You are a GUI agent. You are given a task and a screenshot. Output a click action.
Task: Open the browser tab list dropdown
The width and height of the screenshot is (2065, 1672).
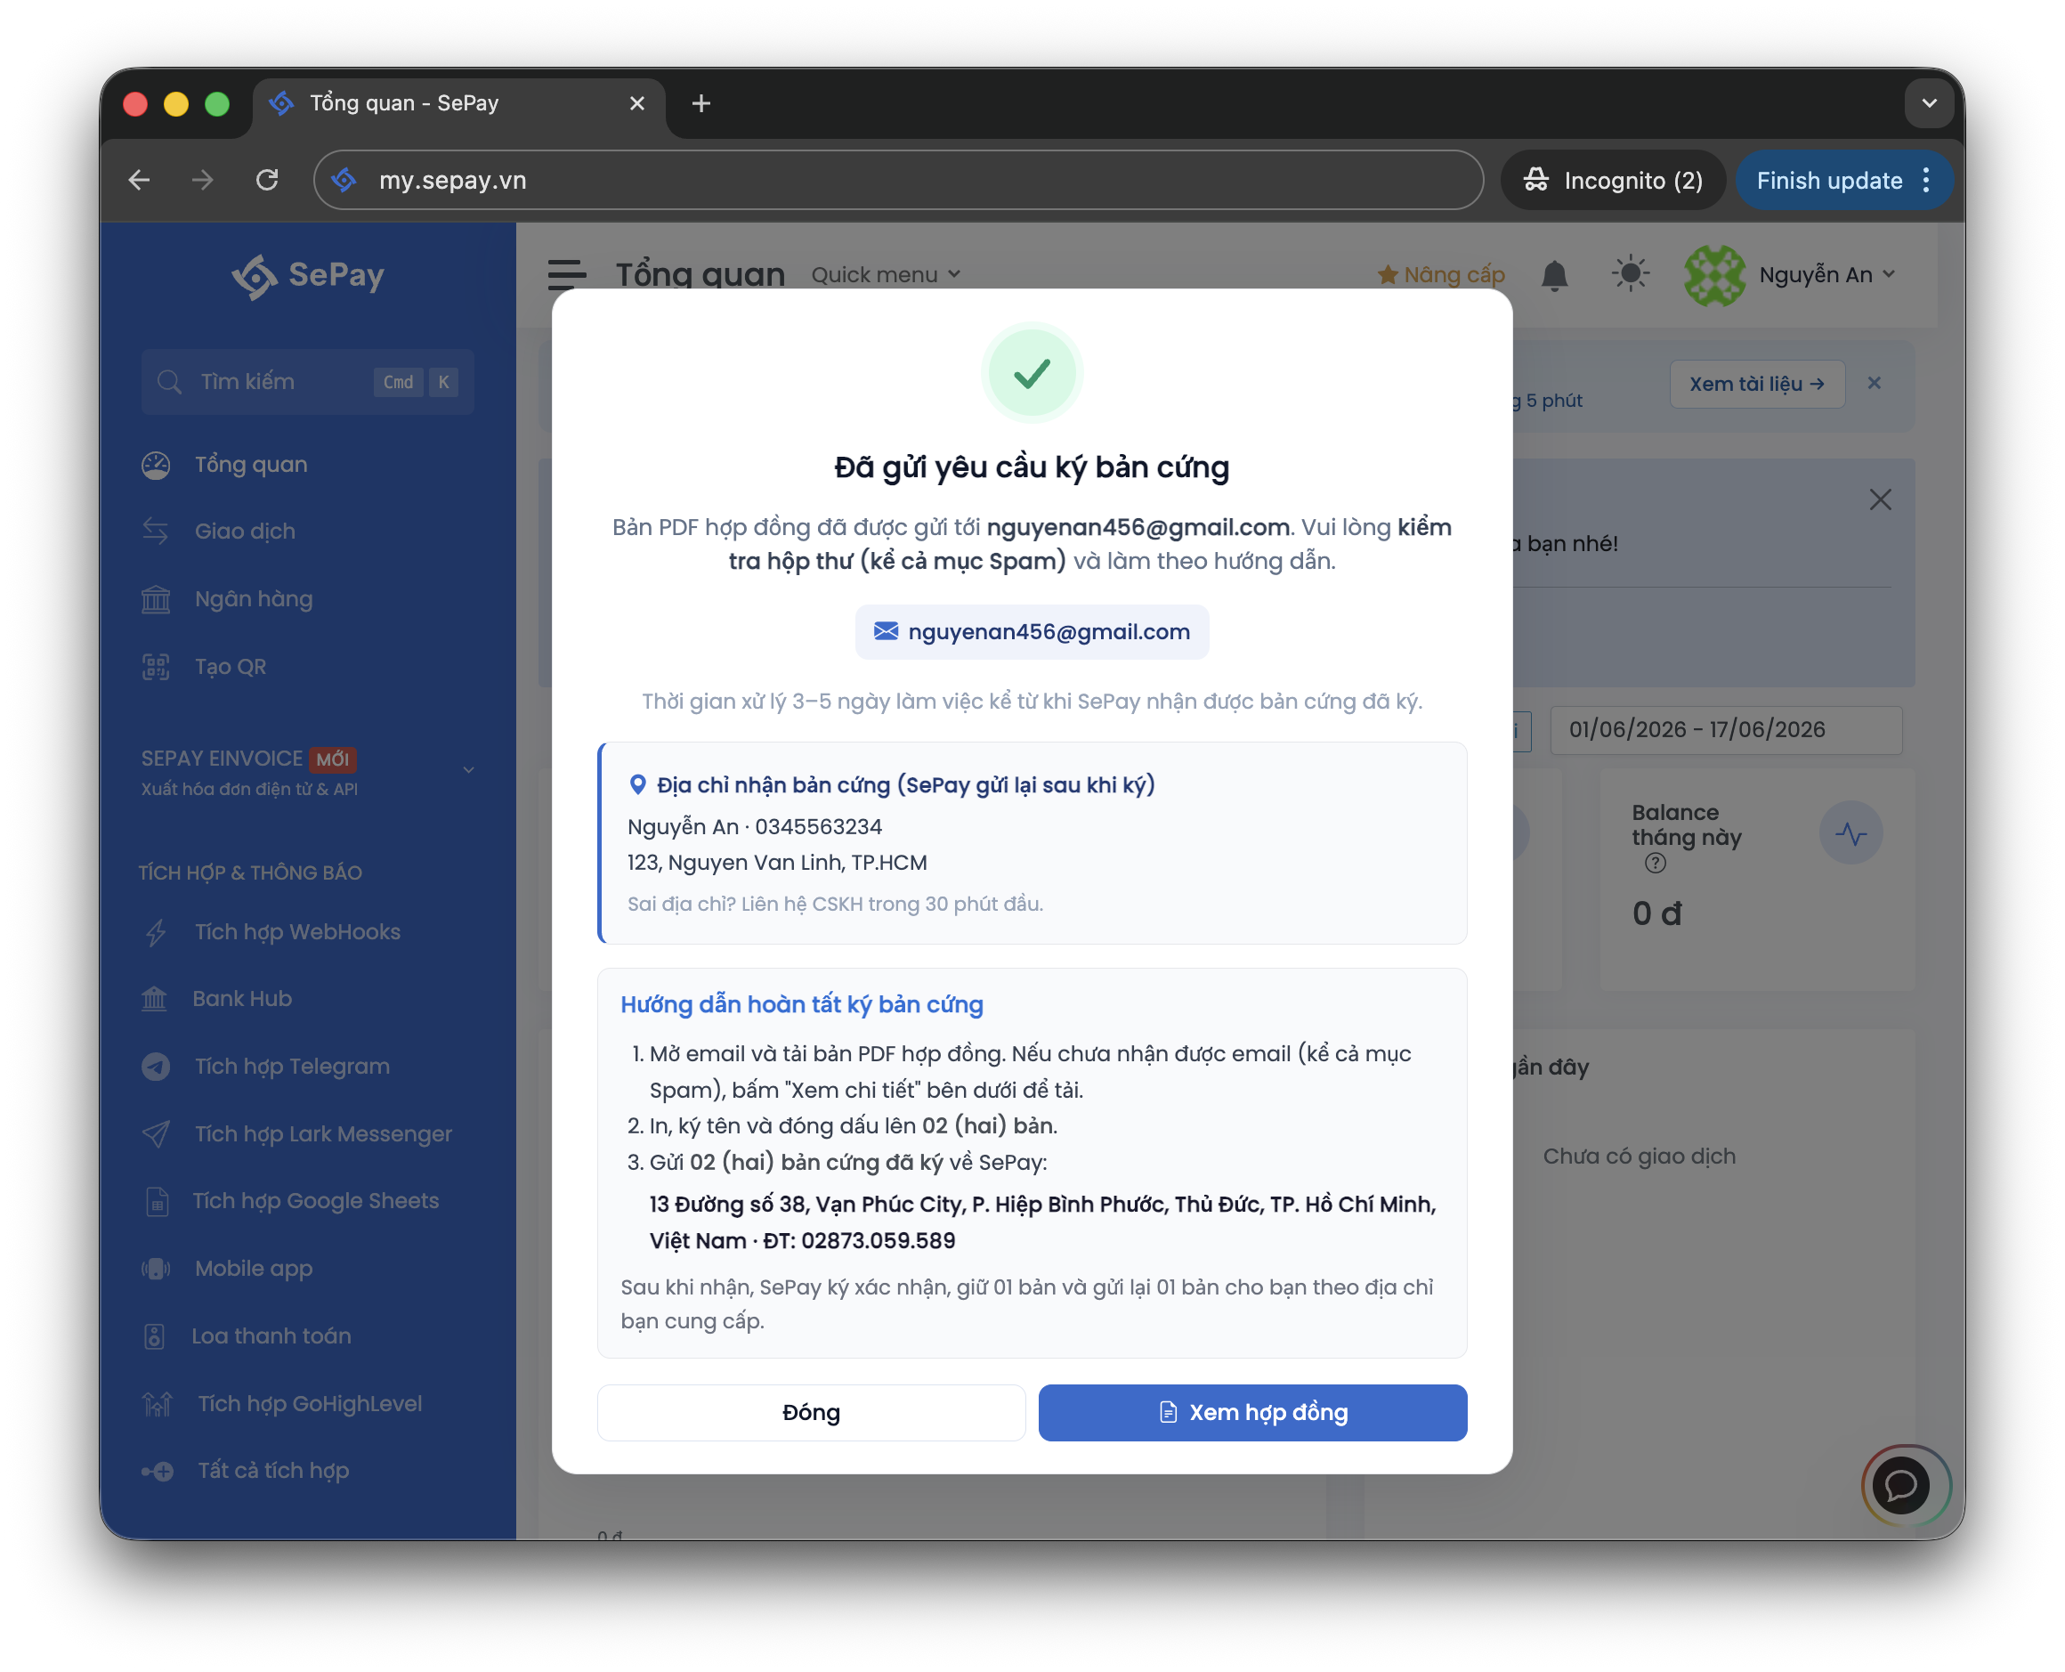pyautogui.click(x=1928, y=103)
